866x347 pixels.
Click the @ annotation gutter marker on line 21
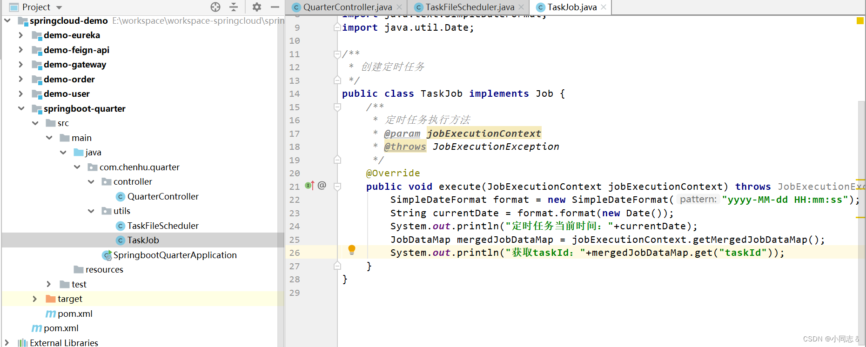click(322, 185)
